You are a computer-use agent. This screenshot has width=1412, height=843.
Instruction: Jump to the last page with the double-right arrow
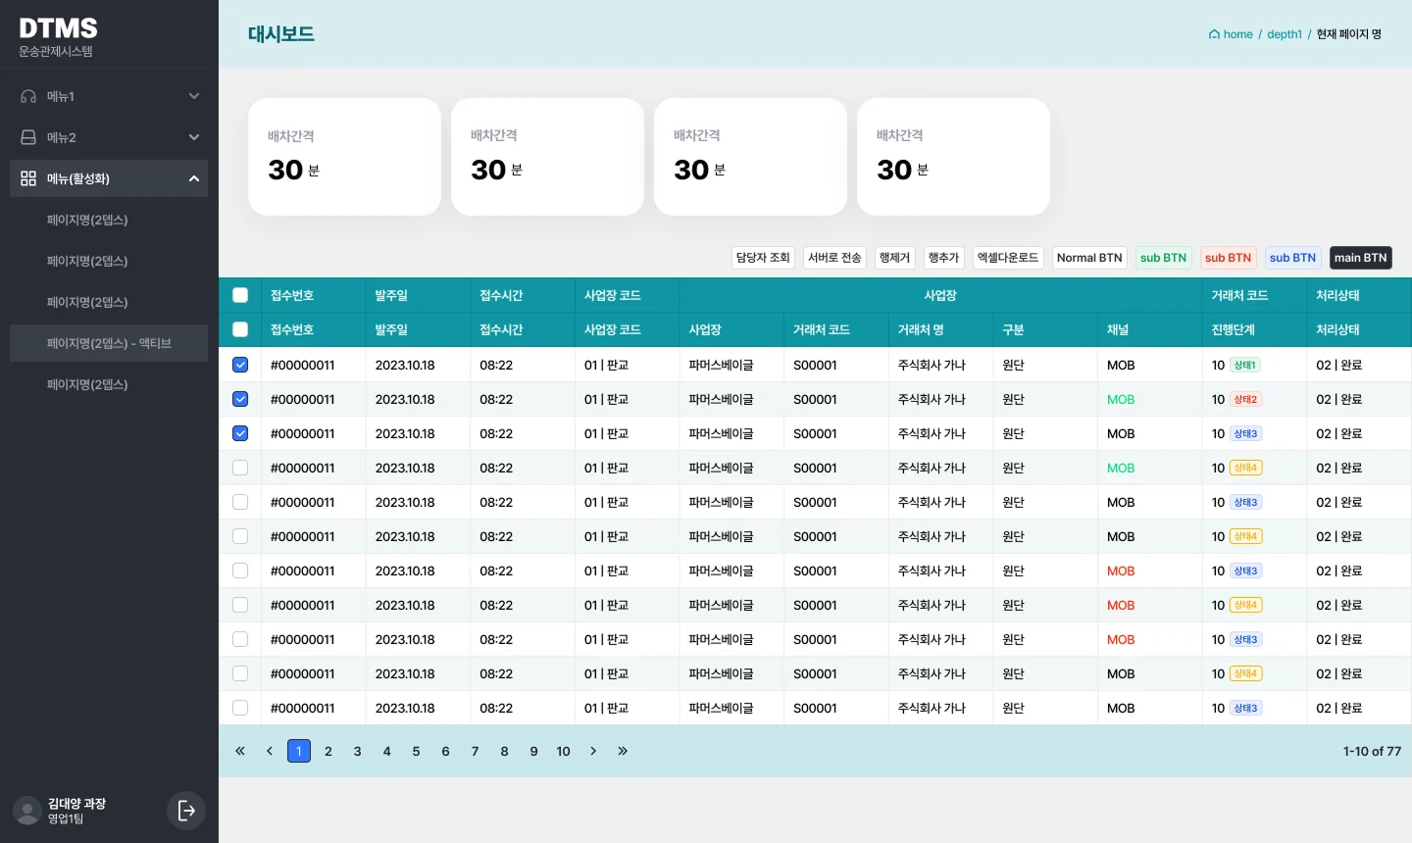623,751
